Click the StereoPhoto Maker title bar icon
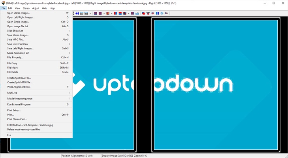Viewport: 288px width, 158px height. pos(3,3)
